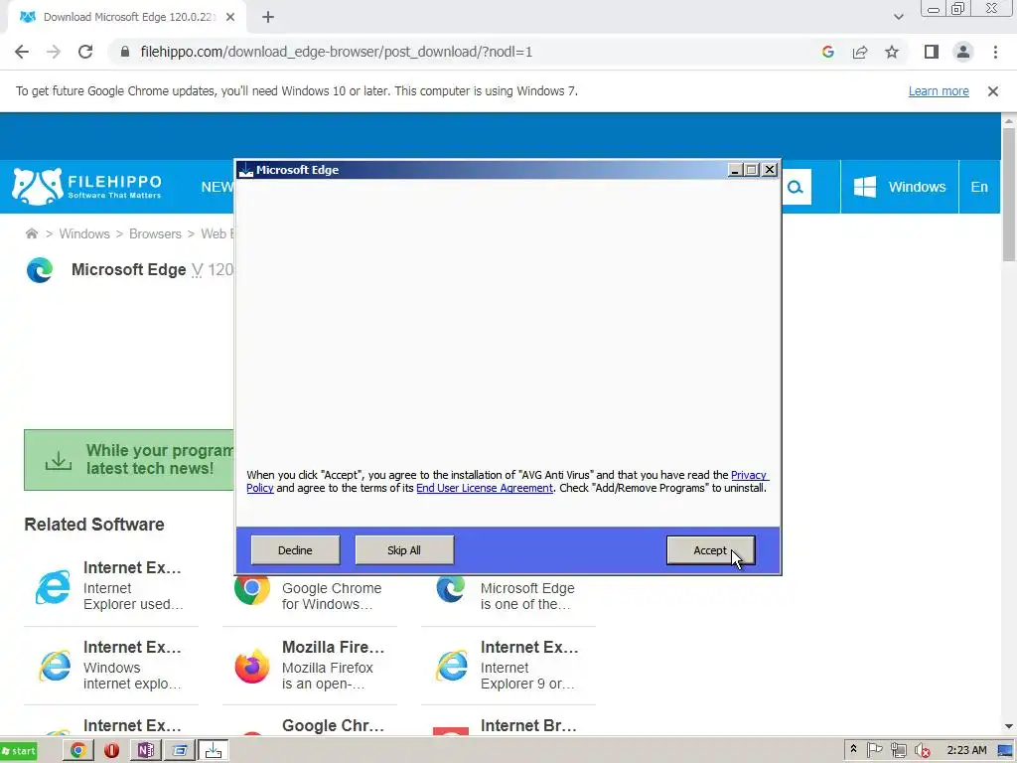1017x763 pixels.
Task: Click the Browsers breadcrumb link
Action: pos(155,233)
